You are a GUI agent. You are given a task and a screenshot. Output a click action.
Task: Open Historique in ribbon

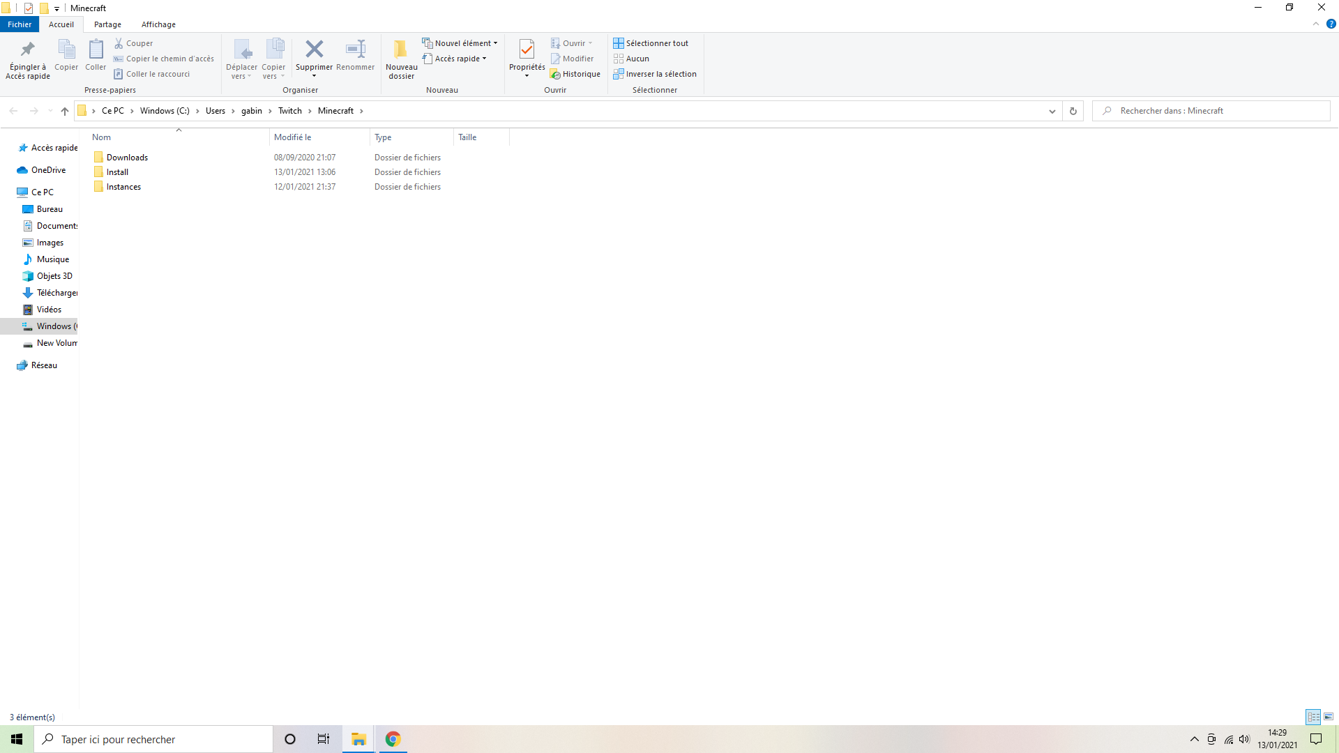[575, 74]
